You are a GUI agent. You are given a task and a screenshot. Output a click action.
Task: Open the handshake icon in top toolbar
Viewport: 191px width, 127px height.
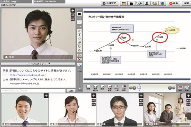pos(154,3)
